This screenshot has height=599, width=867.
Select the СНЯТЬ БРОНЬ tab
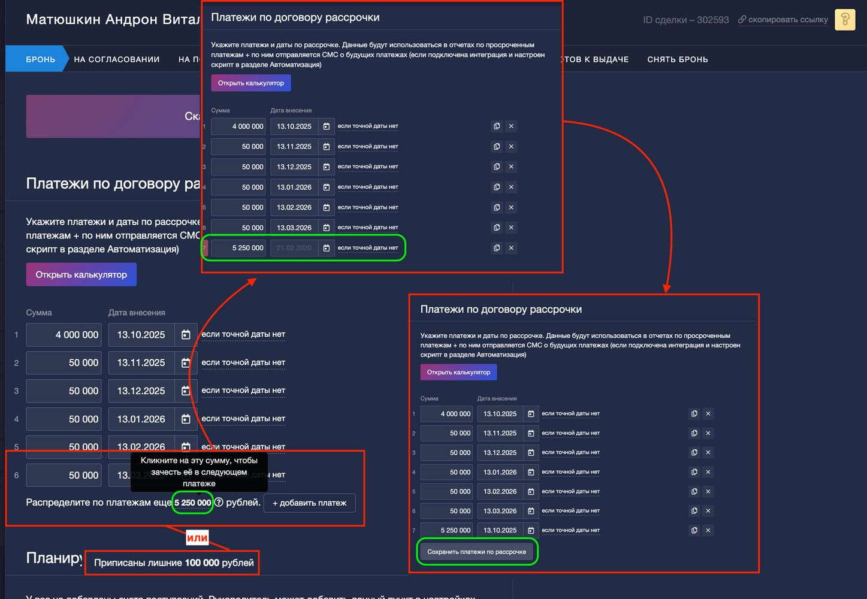(x=678, y=59)
